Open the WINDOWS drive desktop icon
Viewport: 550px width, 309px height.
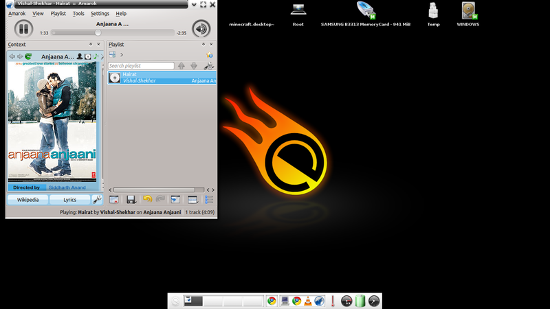click(x=468, y=14)
